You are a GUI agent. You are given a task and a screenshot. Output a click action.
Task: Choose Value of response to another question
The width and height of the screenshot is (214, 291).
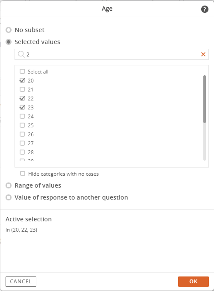pos(9,197)
